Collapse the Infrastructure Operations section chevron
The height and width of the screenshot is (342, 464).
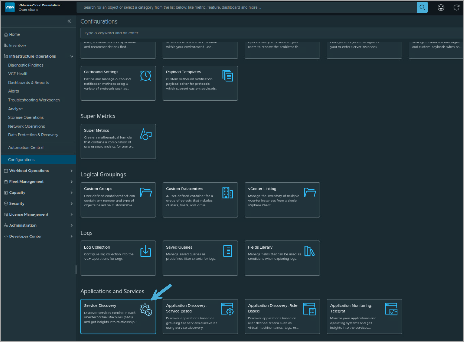[x=72, y=56]
